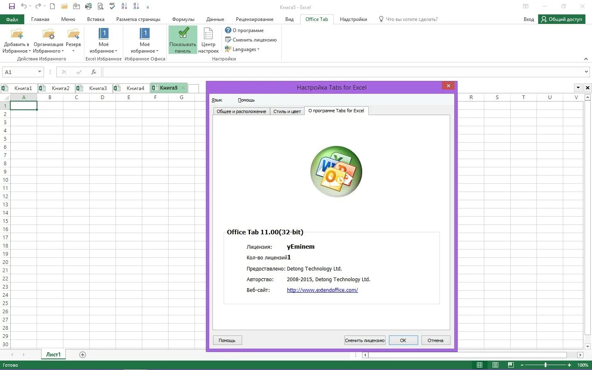
Task: Zoom in with the plus button
Action: [x=569, y=365]
